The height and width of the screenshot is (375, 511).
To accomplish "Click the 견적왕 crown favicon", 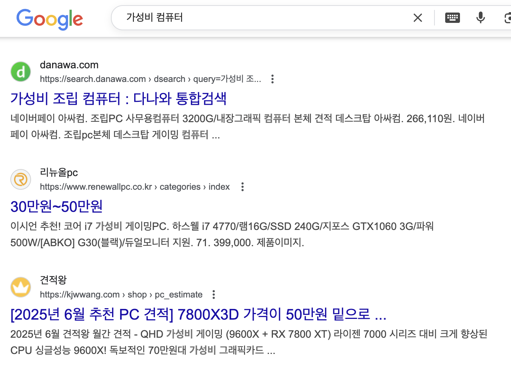I will click(x=21, y=287).
